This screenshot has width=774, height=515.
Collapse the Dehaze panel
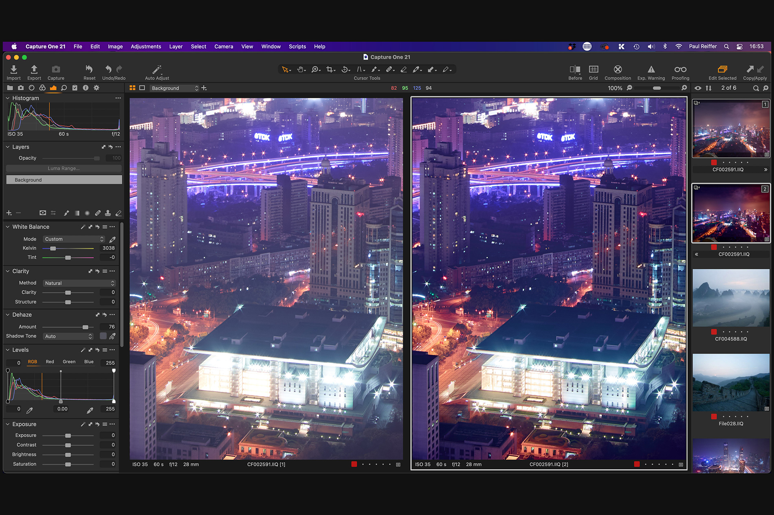pyautogui.click(x=7, y=314)
